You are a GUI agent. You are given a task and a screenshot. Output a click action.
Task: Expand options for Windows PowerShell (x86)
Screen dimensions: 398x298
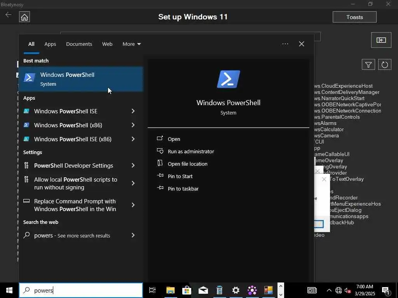[133, 125]
